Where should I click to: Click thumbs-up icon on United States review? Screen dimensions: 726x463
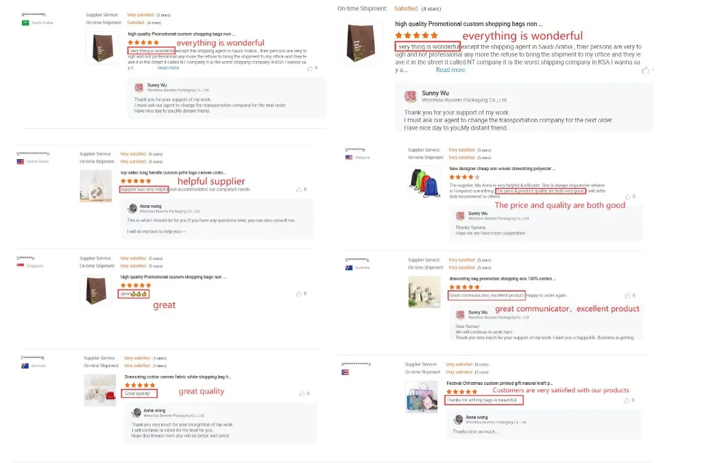click(x=299, y=189)
